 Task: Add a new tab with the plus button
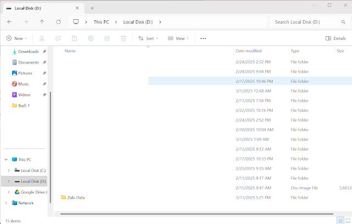92,8
